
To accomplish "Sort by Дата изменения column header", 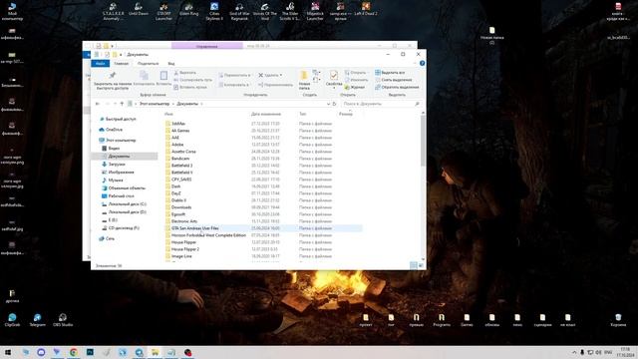I will (x=266, y=114).
